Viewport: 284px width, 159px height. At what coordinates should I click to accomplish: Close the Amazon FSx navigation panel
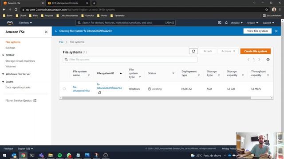pos(46,32)
